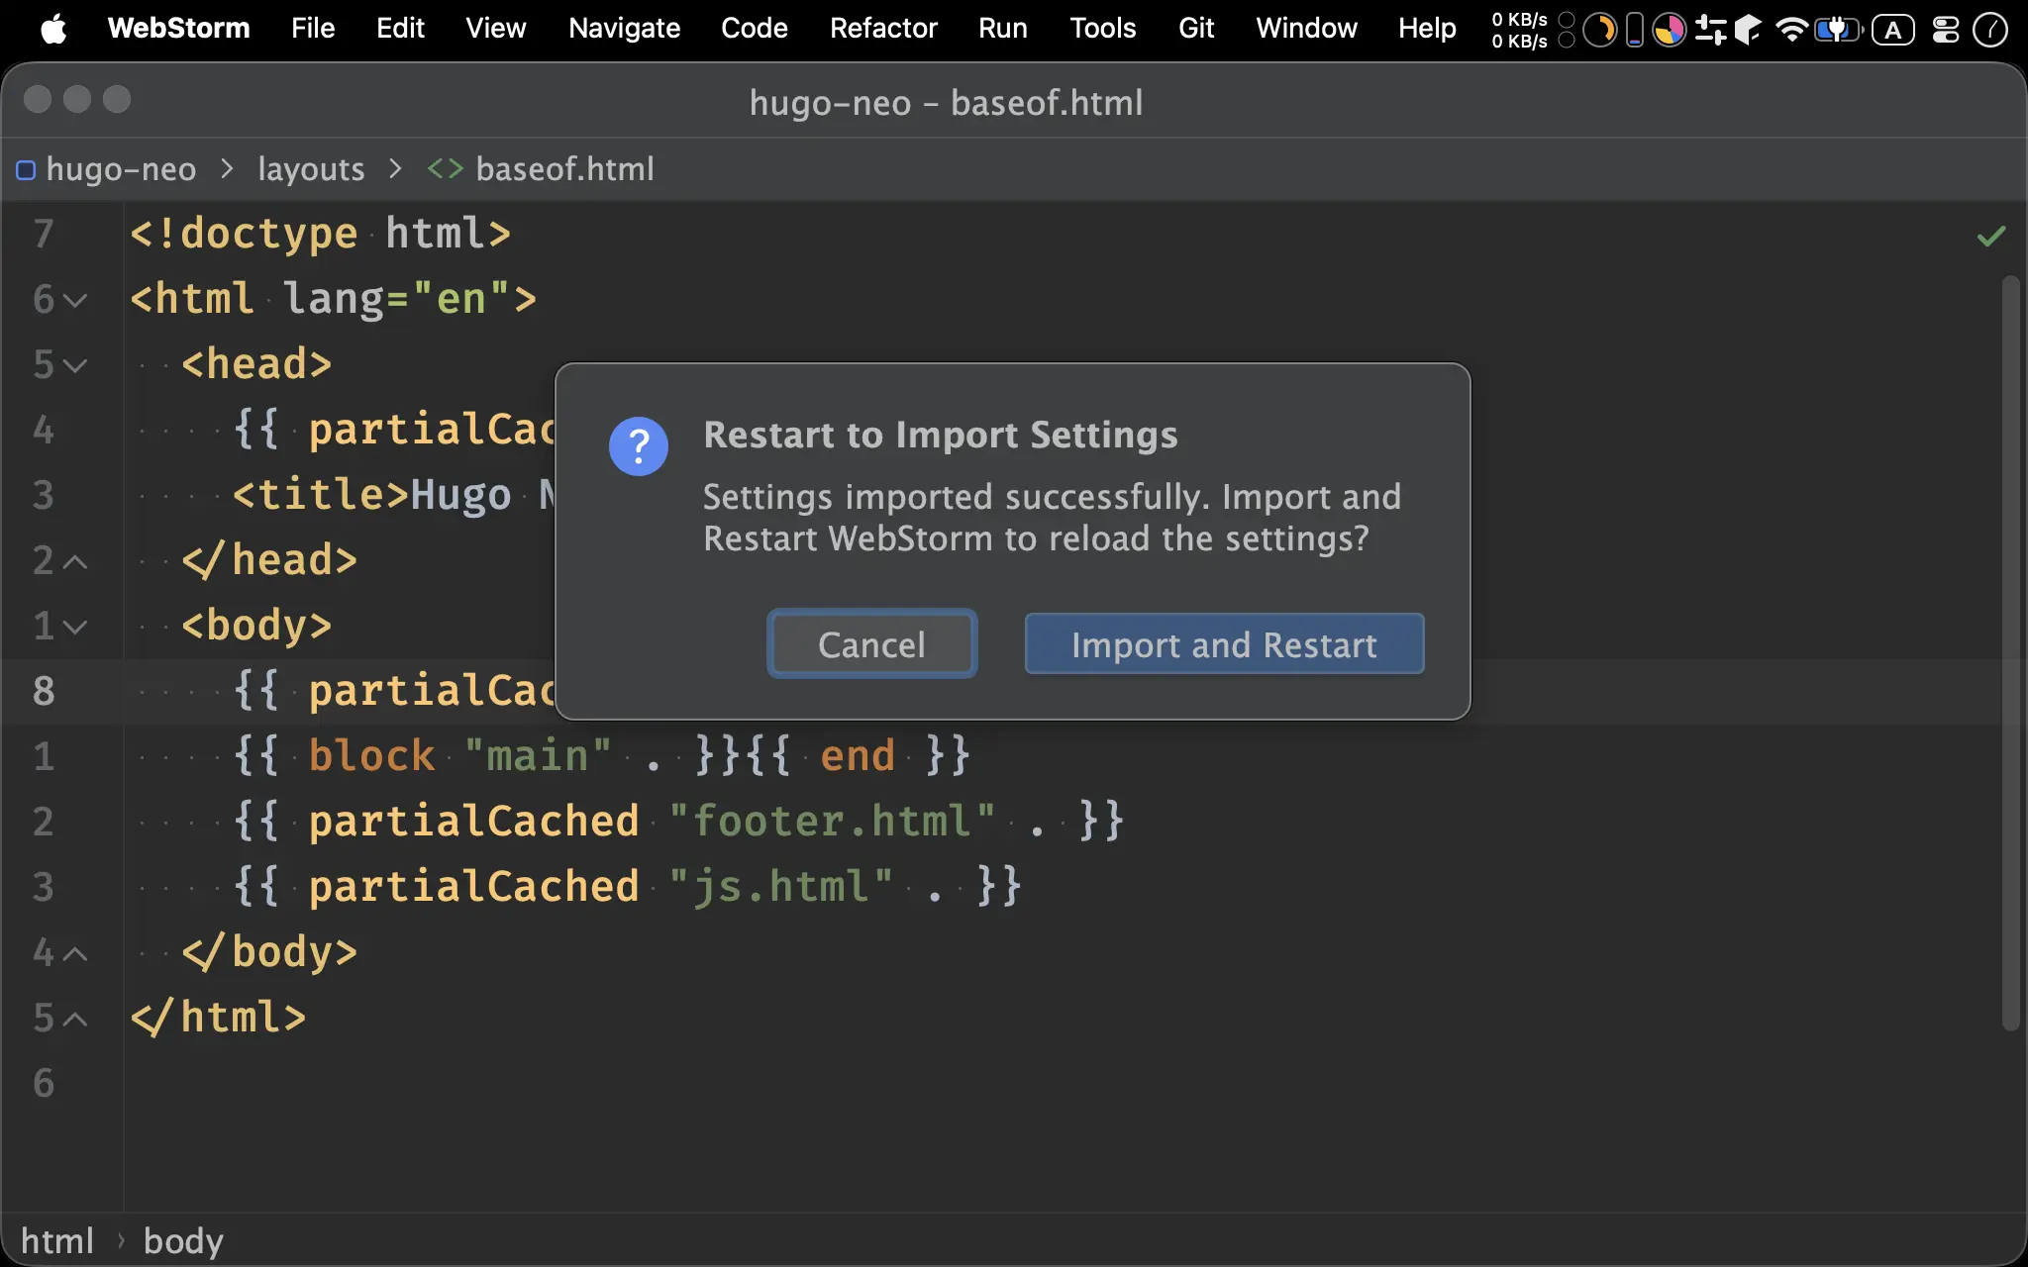2028x1267 pixels.
Task: Click the "en" attribute value
Action: point(461,299)
